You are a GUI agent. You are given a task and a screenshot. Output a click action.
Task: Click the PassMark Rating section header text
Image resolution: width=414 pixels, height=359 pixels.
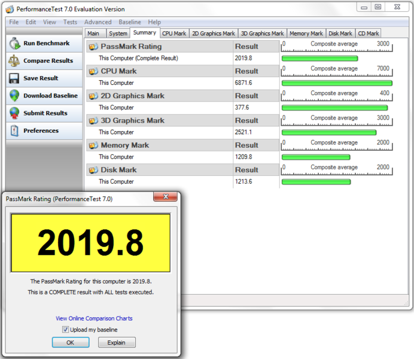131,47
